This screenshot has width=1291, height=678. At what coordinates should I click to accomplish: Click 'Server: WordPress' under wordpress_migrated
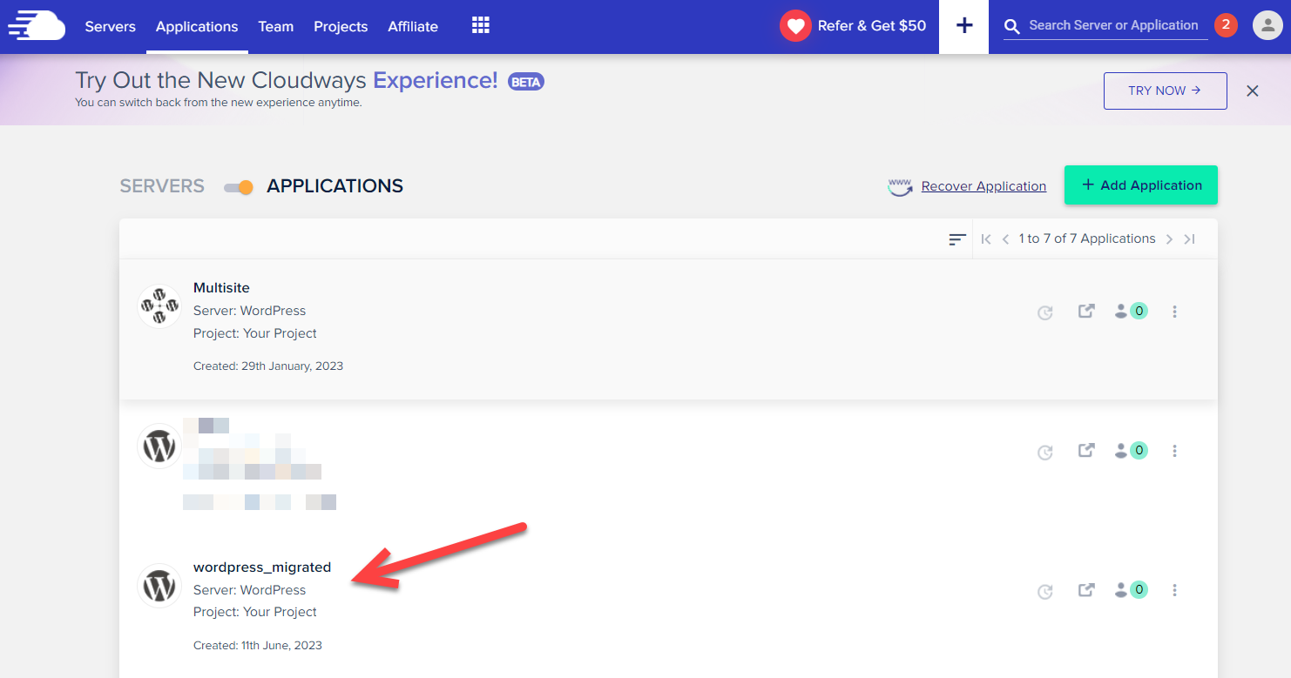(250, 590)
